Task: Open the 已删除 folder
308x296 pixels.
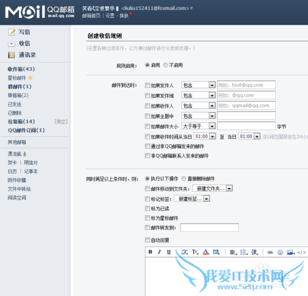Action: tap(15, 113)
